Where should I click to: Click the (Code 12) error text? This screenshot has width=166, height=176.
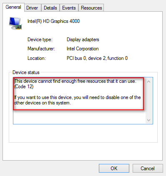tap(24, 87)
